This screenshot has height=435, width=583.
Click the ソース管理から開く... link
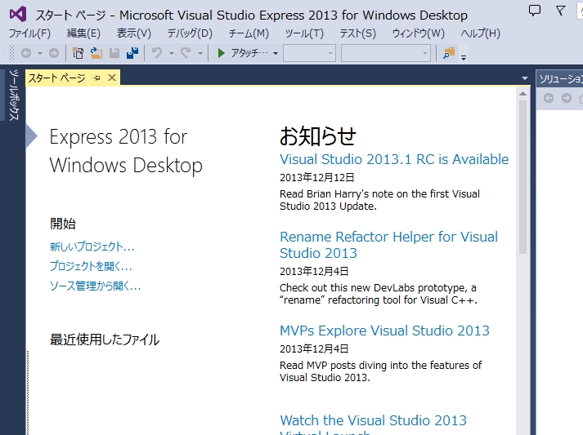click(95, 286)
